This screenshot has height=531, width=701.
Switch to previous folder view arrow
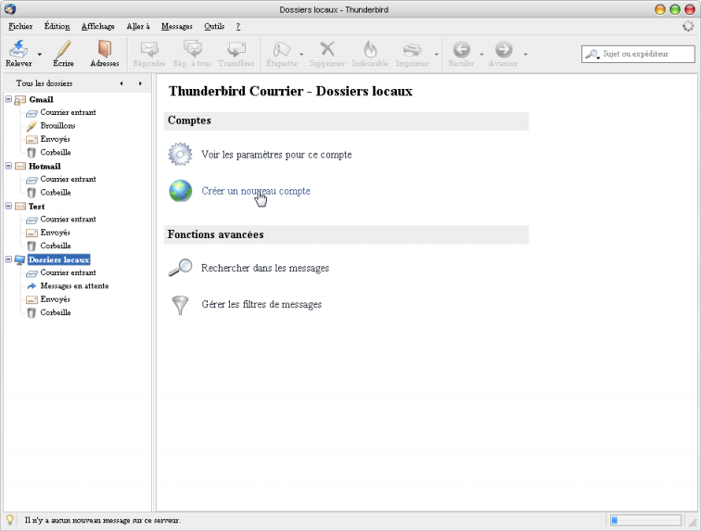point(121,83)
